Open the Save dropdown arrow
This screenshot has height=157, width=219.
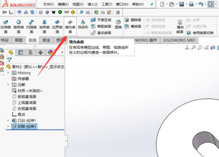(x=186, y=4)
